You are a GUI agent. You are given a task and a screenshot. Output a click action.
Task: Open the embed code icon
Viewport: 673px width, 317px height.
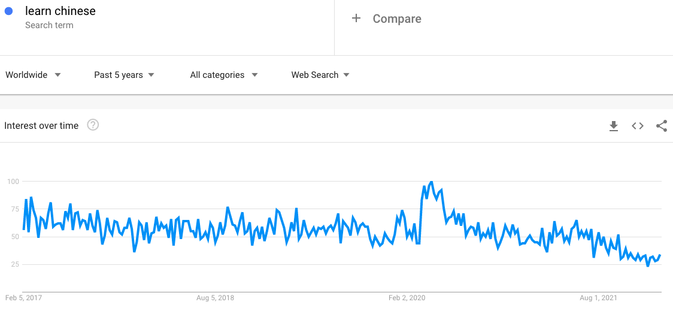point(638,126)
